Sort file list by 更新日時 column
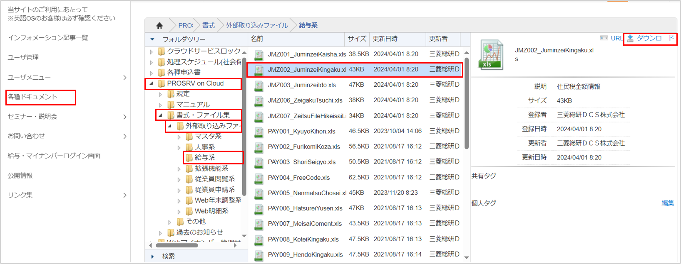Screen dimensions: 681x264 point(398,39)
